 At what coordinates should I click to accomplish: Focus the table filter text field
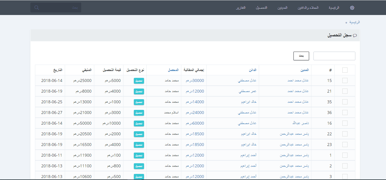coord(334,56)
